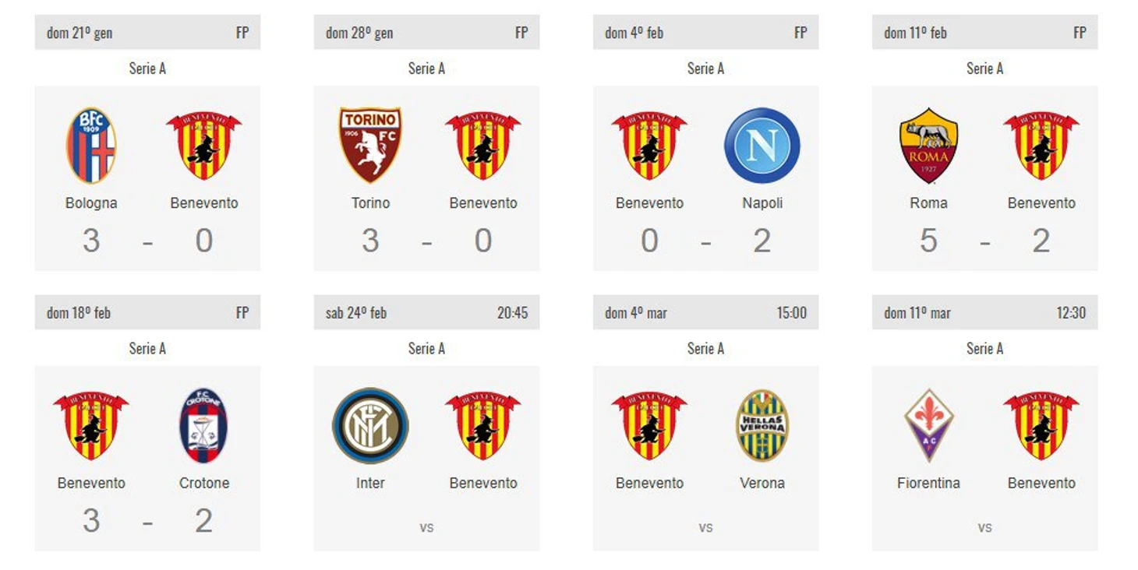1138x570 pixels.
Task: Click the Benevento crest in Bologna match
Action: (x=204, y=146)
